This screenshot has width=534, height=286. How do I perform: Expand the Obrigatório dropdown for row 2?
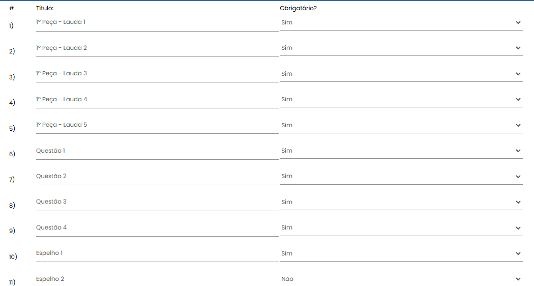[x=401, y=48]
